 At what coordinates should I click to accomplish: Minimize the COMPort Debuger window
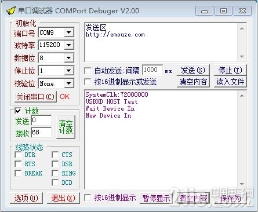pos(204,11)
